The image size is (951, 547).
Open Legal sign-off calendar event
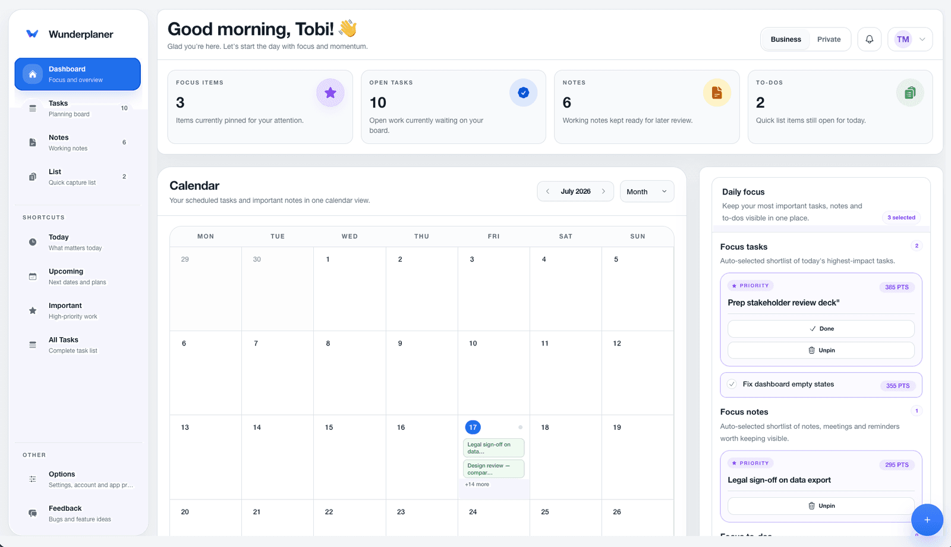(x=494, y=448)
